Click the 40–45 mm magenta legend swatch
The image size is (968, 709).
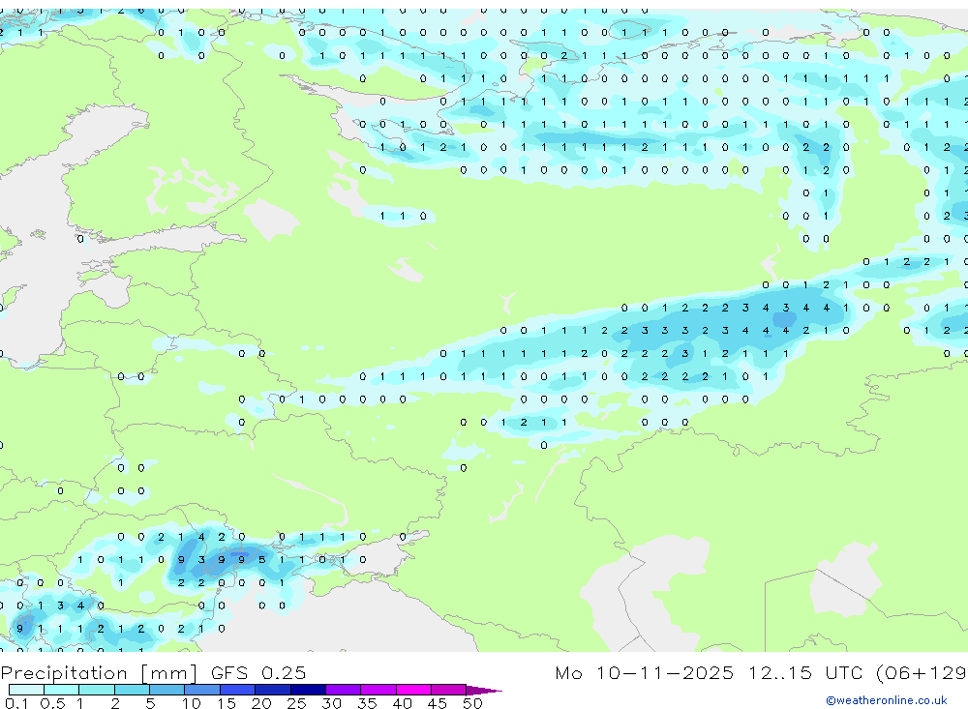[413, 690]
